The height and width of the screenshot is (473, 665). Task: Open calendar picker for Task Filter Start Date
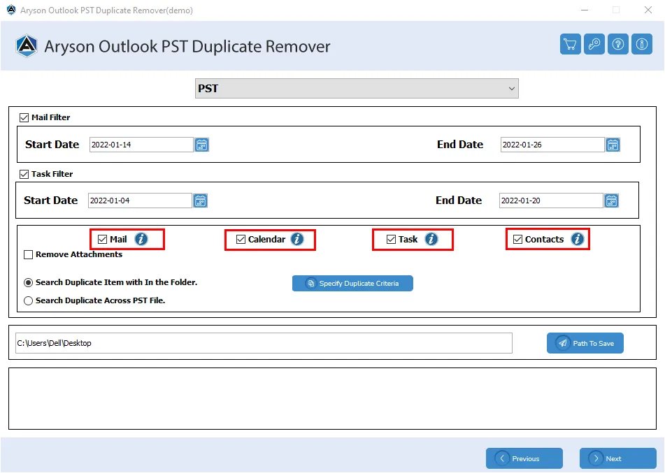coord(200,201)
